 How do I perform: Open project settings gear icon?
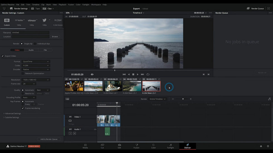click(x=268, y=146)
